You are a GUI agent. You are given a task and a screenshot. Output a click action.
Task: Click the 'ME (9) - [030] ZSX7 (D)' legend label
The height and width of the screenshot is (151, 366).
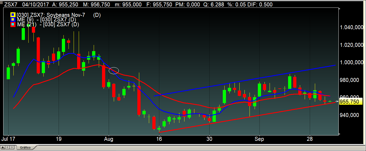click(47, 20)
